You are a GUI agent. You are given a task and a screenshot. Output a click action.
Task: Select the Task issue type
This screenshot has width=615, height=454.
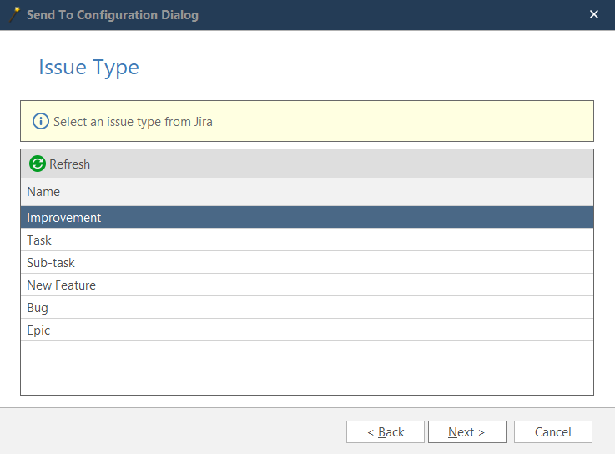pos(39,240)
